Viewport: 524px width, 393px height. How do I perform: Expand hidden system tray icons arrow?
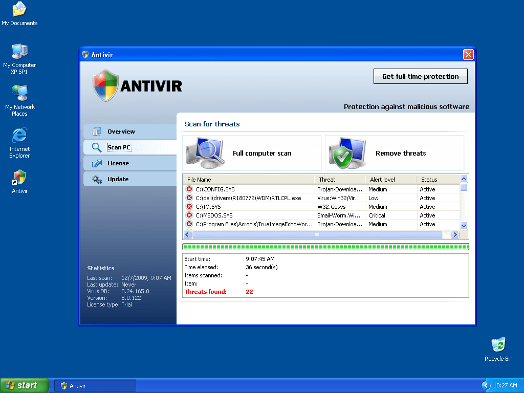click(x=485, y=385)
